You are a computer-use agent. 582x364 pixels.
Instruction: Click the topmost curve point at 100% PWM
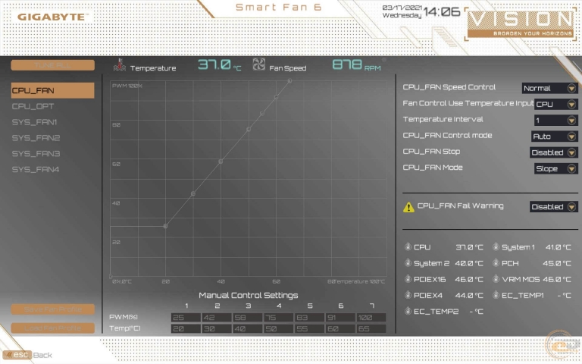(289, 80)
